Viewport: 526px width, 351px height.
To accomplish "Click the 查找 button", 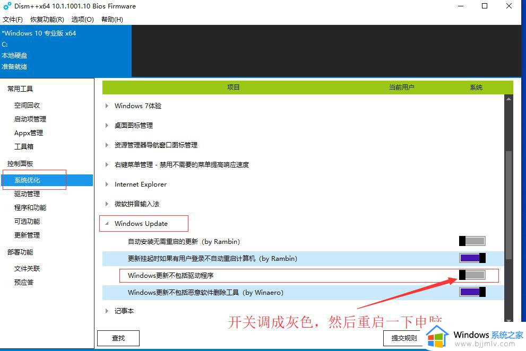I will click(118, 338).
